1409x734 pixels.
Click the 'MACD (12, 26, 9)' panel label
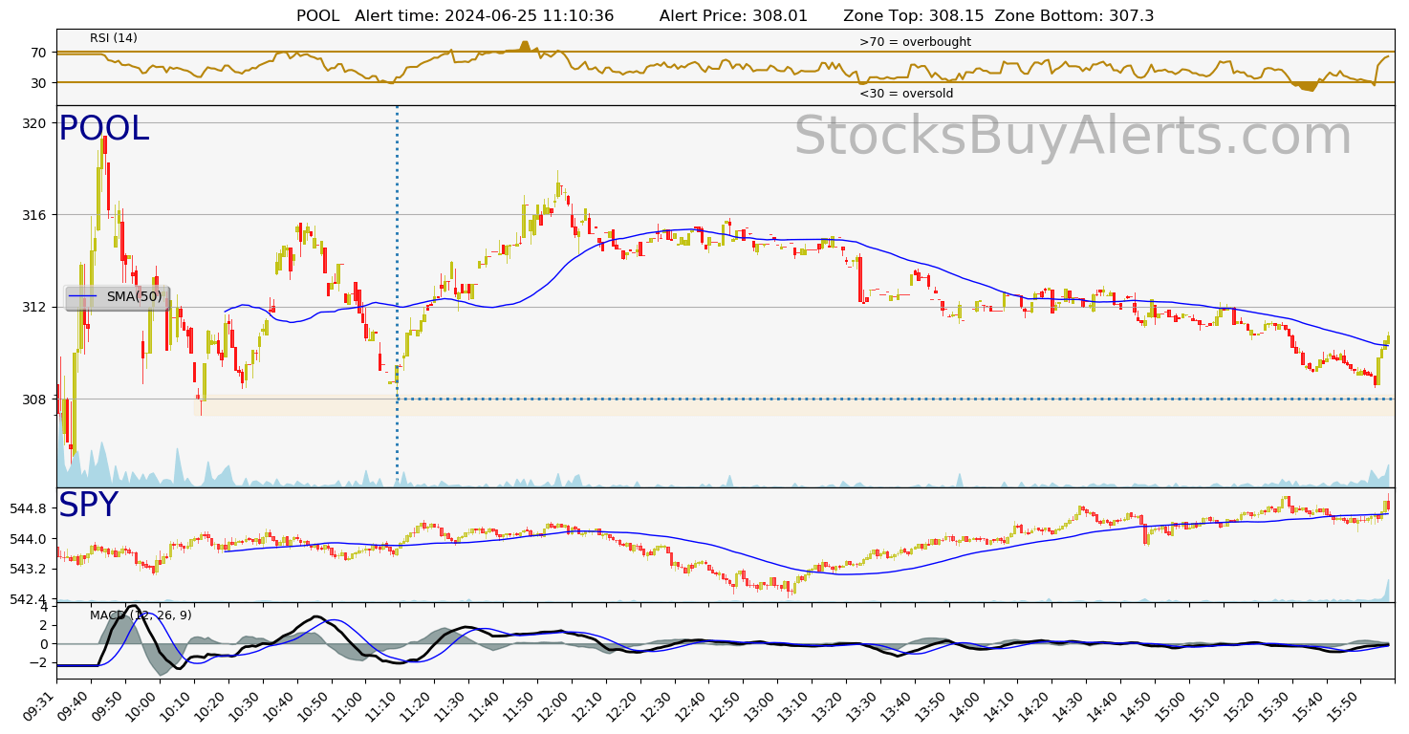[141, 615]
